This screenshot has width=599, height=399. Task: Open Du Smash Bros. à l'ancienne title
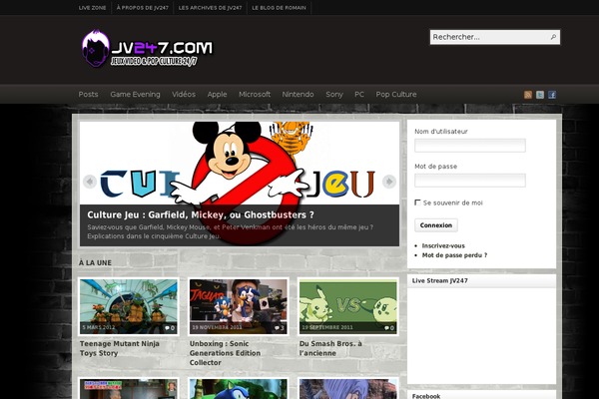(x=330, y=348)
